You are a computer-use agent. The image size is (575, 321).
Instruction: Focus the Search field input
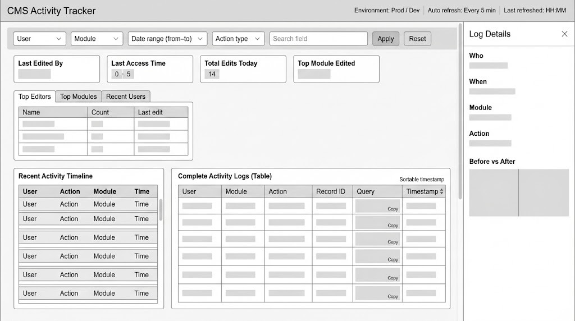click(x=318, y=39)
